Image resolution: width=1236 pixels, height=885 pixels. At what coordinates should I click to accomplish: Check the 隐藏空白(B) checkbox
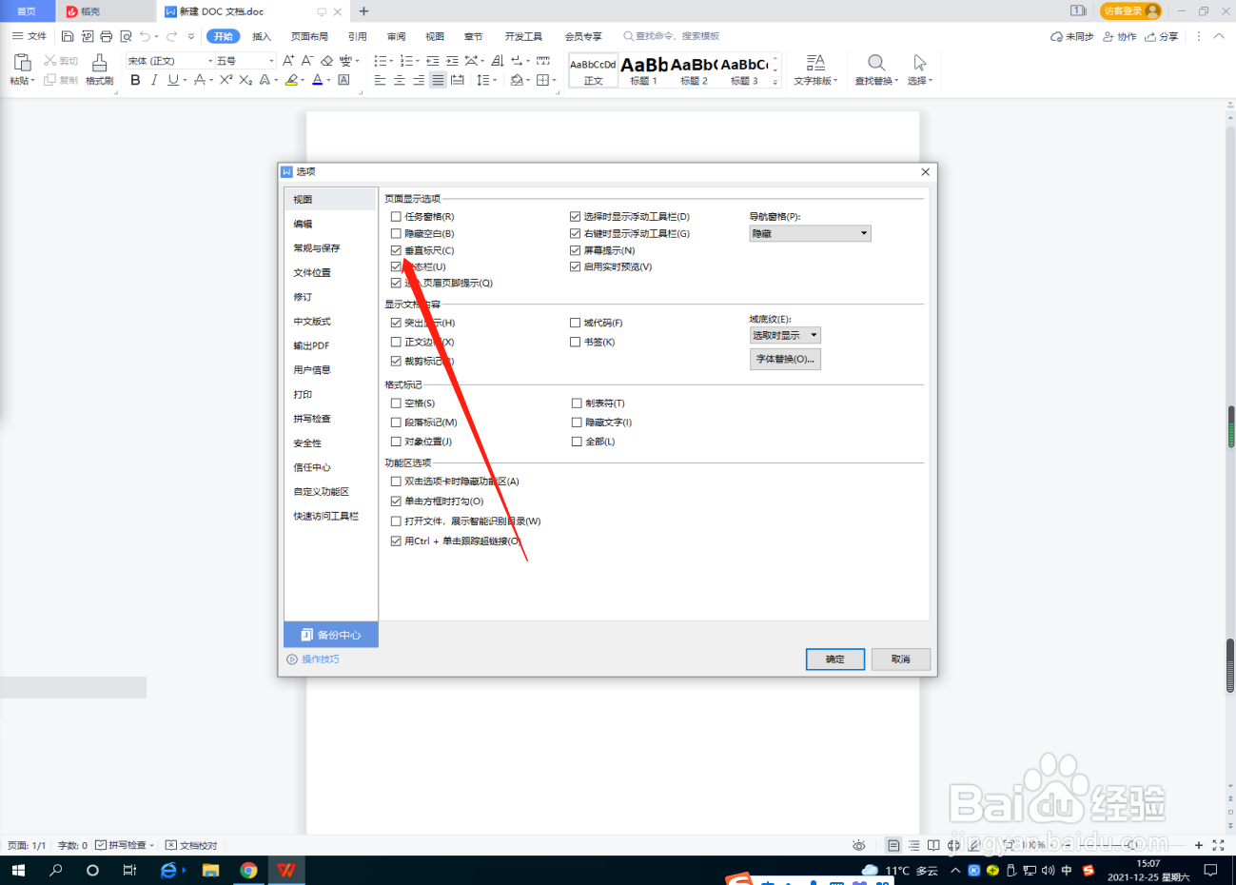click(x=396, y=233)
